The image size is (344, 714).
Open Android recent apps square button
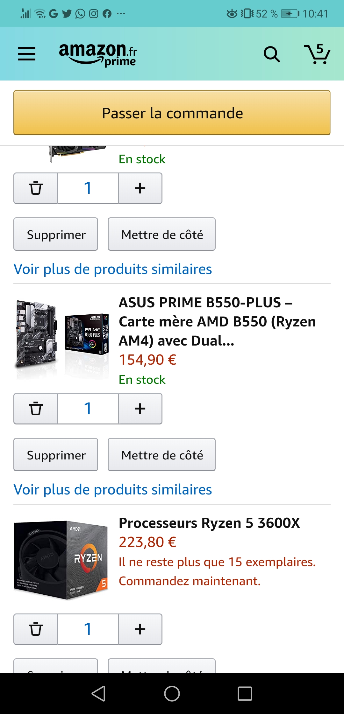pos(245,694)
